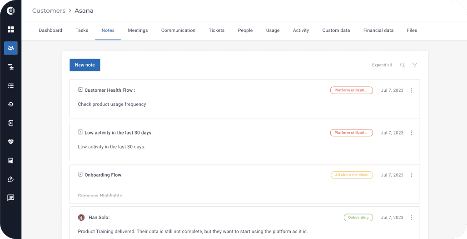The width and height of the screenshot is (467, 239).
Task: Click Platform utilization tag on Customer Health Flow
Action: pyautogui.click(x=352, y=90)
